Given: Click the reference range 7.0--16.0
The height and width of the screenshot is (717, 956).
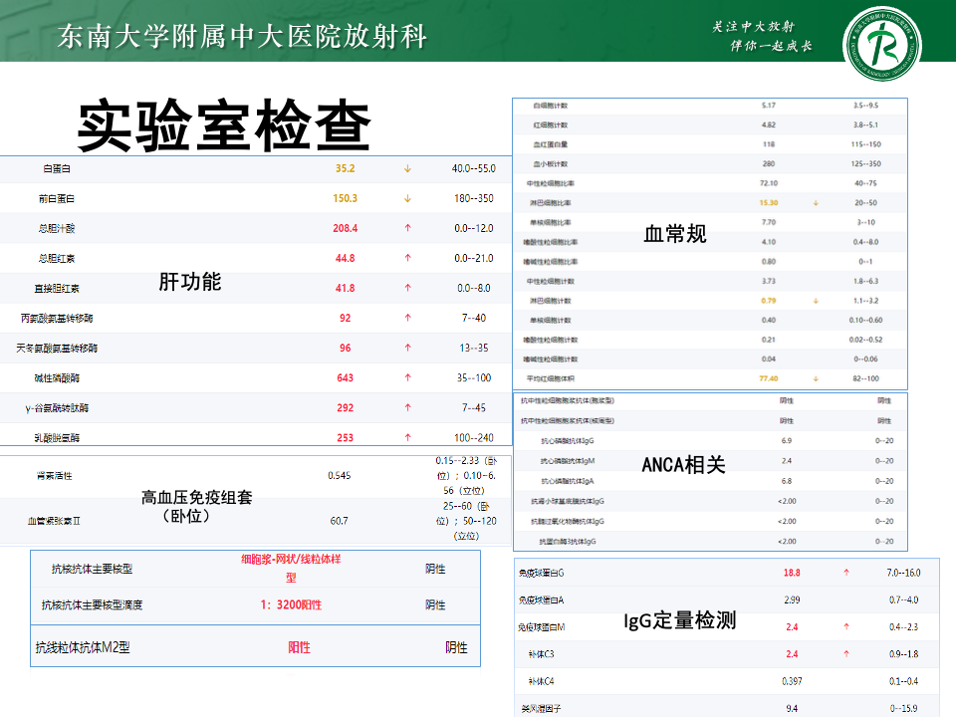Looking at the screenshot, I should (903, 573).
